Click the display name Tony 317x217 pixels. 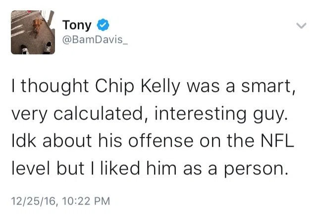pyautogui.click(x=77, y=24)
